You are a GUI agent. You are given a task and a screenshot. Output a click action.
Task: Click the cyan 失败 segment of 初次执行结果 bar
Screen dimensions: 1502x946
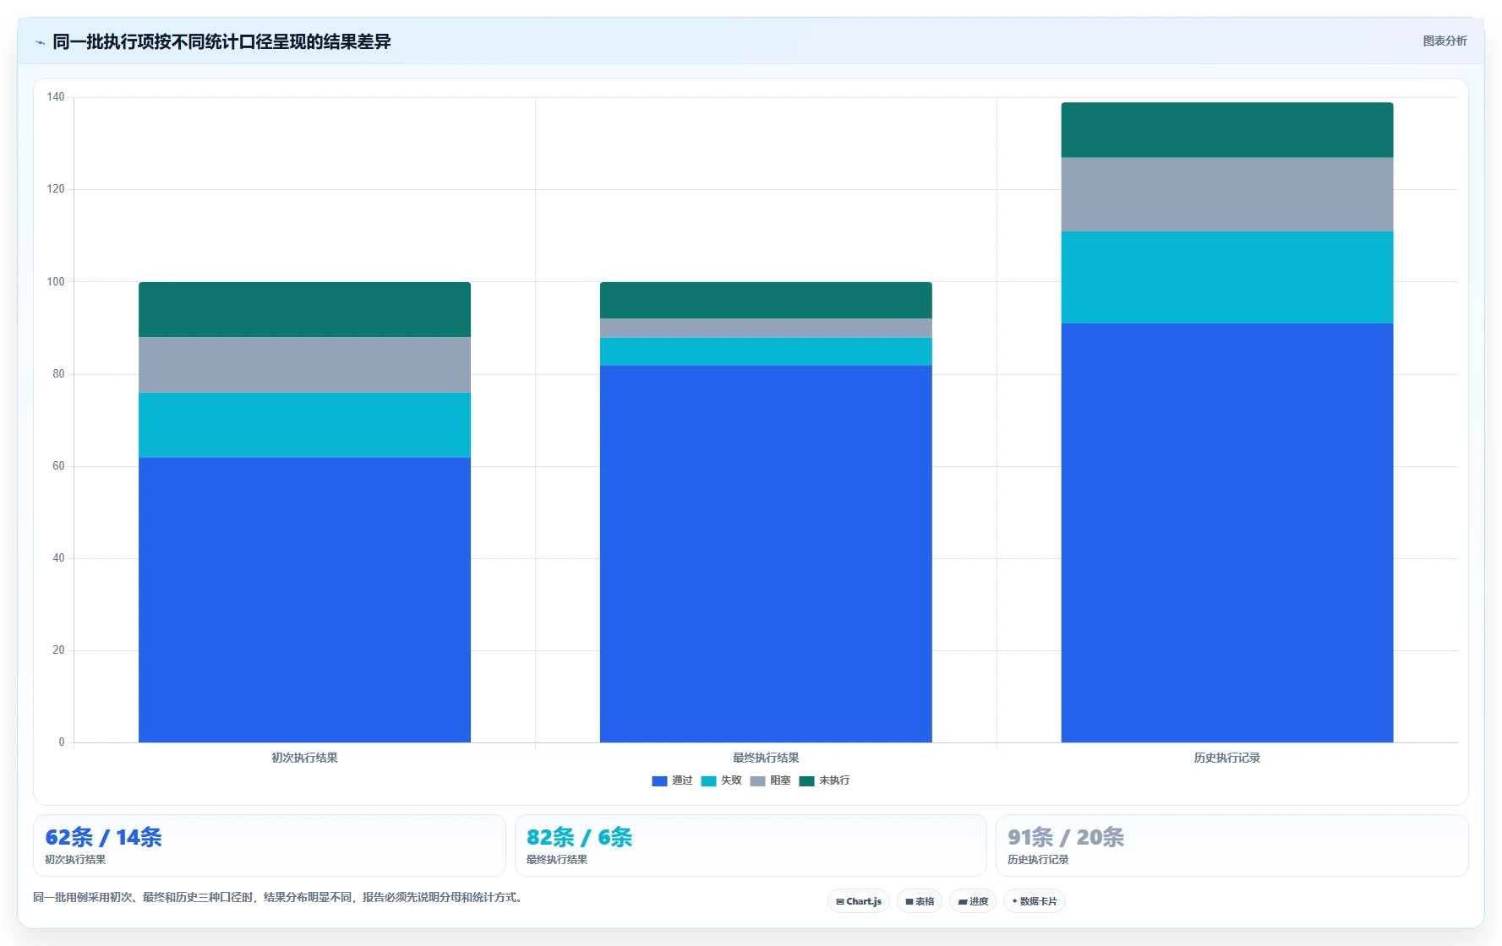coord(304,425)
